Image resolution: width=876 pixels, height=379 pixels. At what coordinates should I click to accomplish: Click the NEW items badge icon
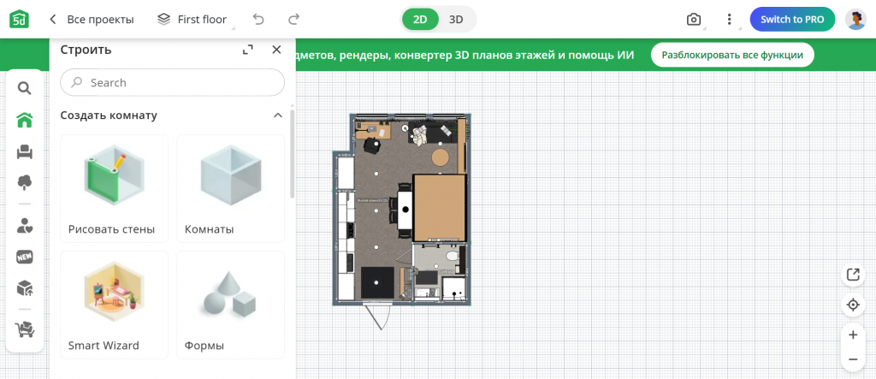24,257
